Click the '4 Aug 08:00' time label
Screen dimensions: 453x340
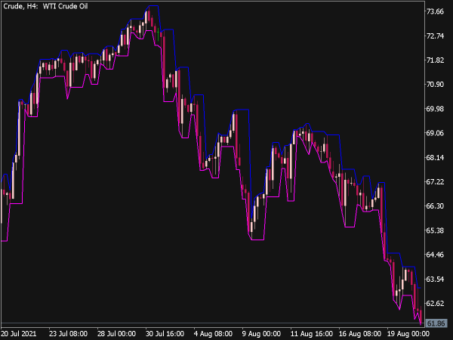point(213,334)
